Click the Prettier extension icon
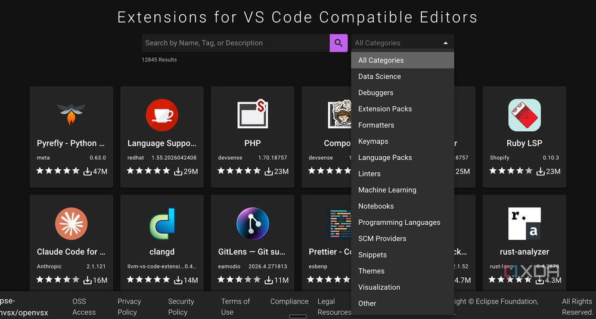 [x=339, y=224]
